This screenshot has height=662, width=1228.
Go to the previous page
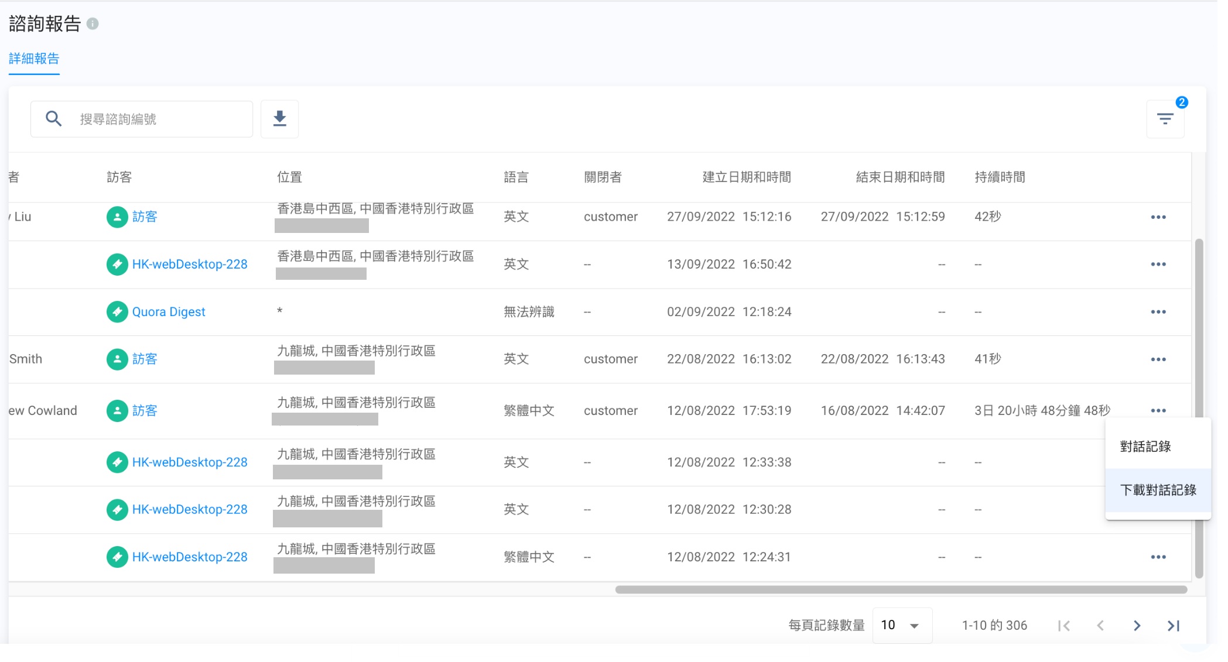pyautogui.click(x=1100, y=626)
